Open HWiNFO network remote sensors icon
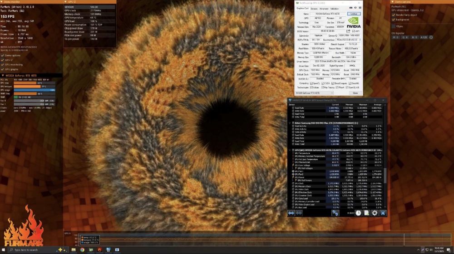The height and width of the screenshot is (254, 454). (x=336, y=213)
